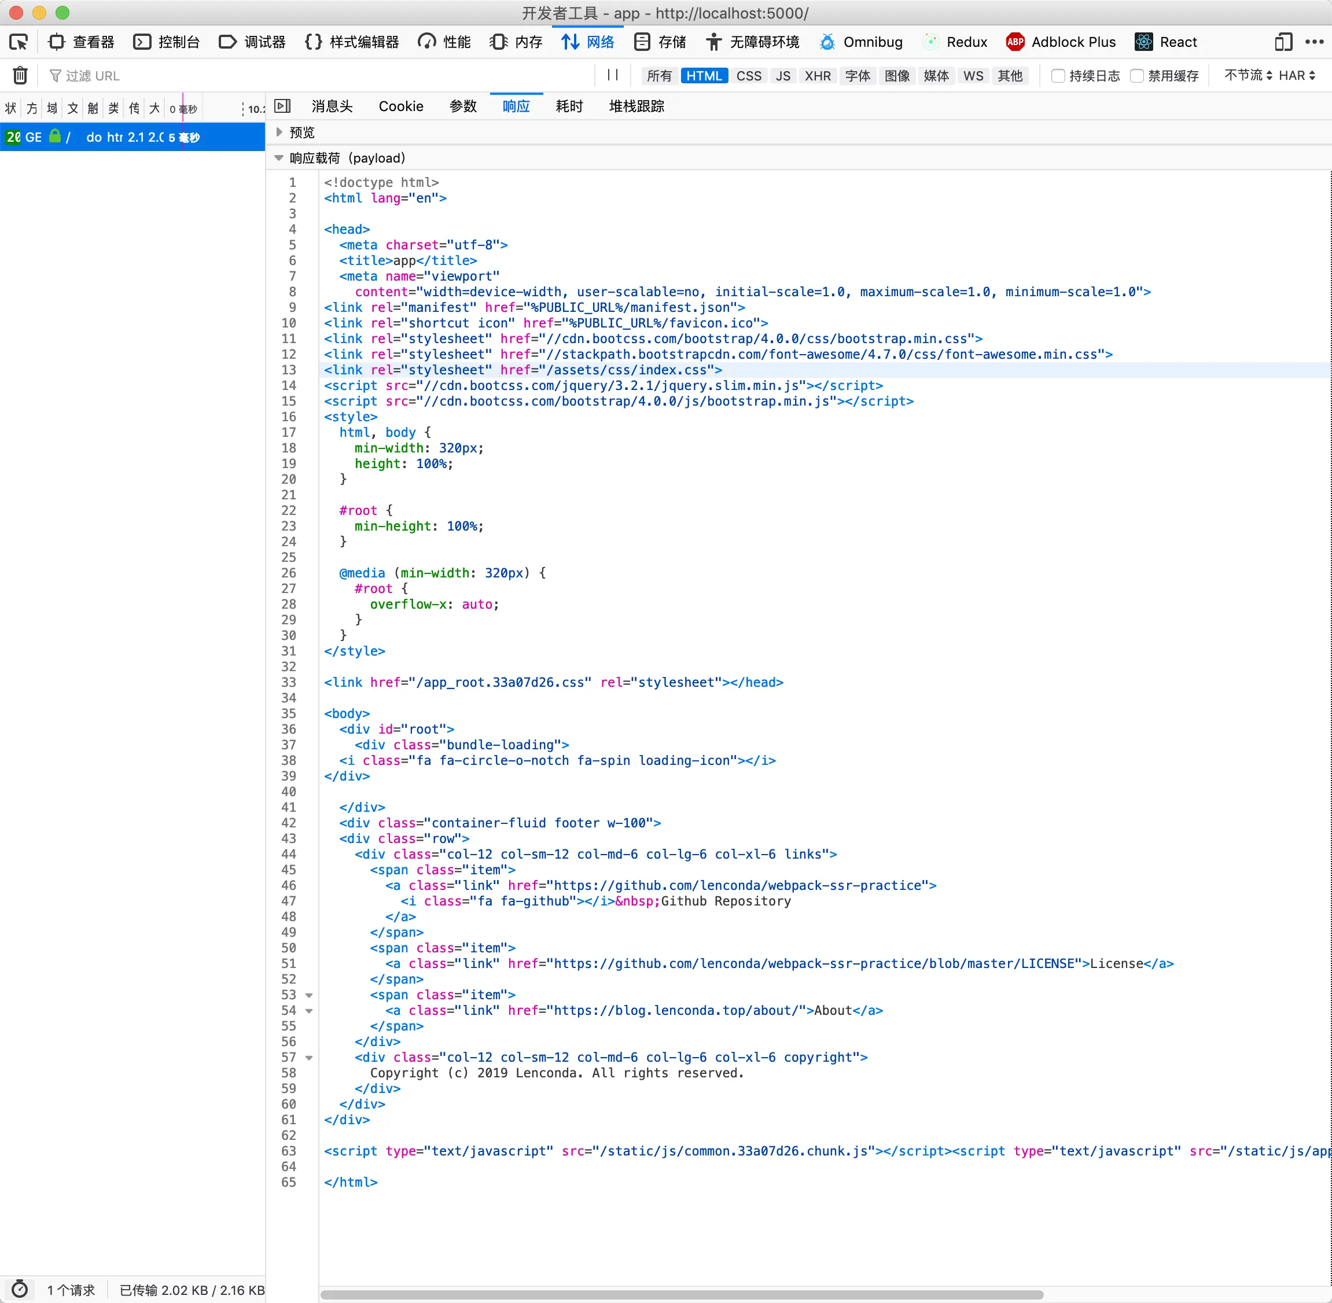Select the XHR filter button
1332x1303 pixels.
pos(817,76)
